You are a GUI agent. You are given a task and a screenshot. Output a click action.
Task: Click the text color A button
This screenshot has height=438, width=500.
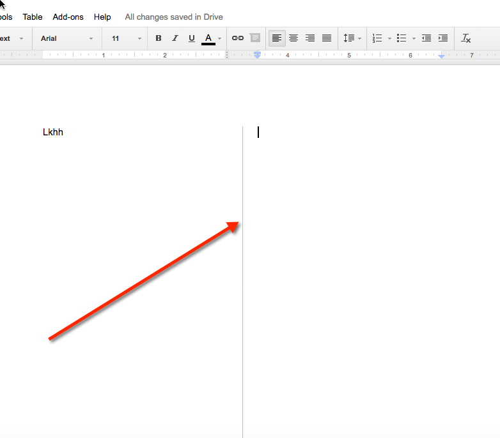coord(208,39)
